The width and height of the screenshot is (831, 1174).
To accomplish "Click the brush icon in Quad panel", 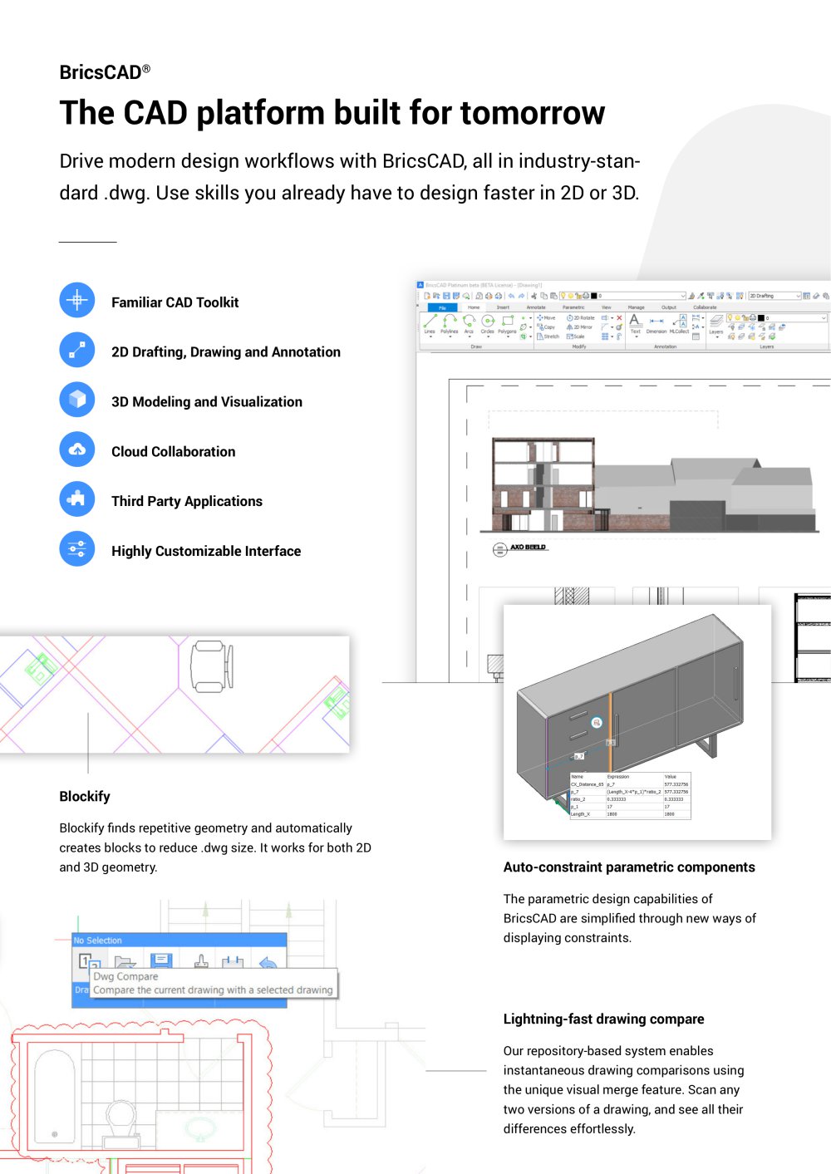I will point(201,961).
